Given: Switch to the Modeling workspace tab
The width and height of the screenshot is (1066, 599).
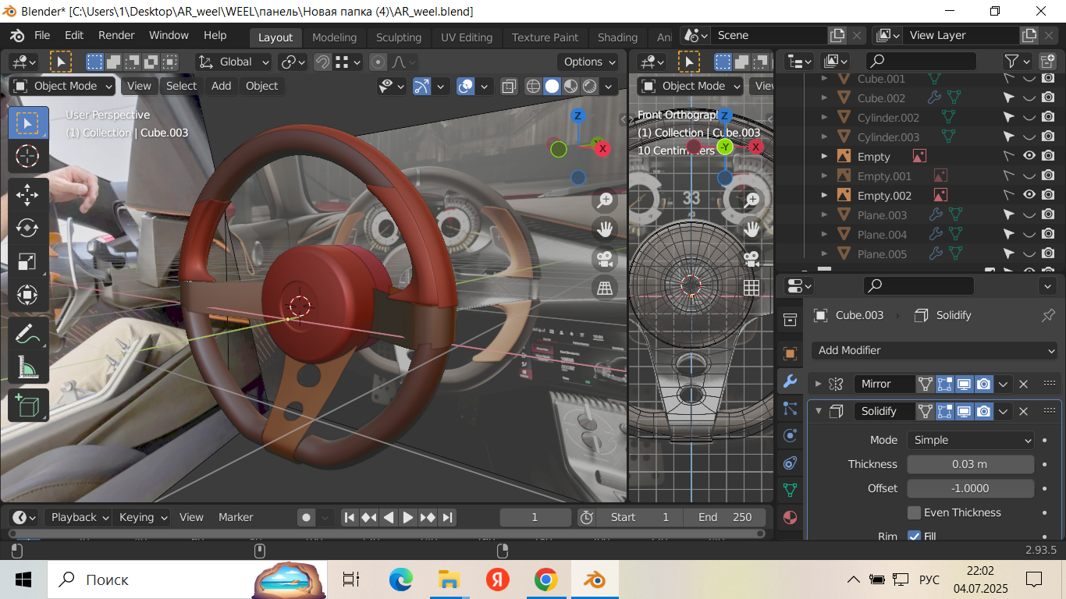Looking at the screenshot, I should click(x=334, y=37).
